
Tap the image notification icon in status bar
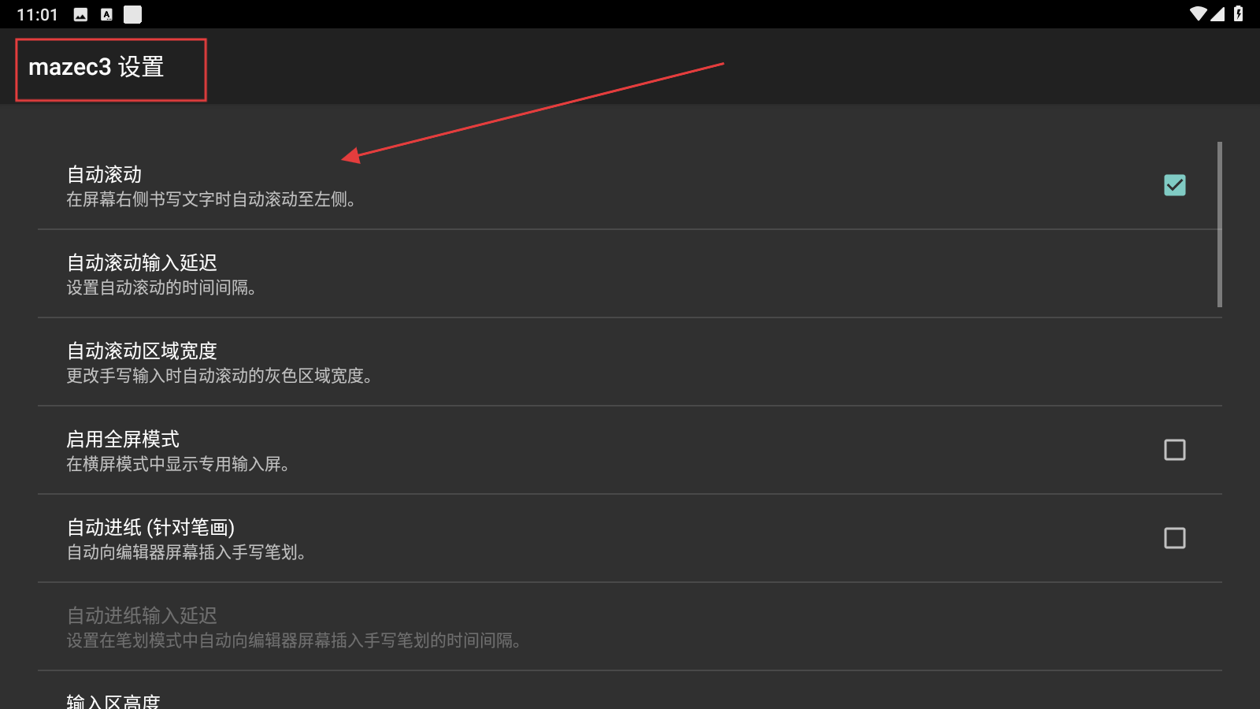(80, 14)
